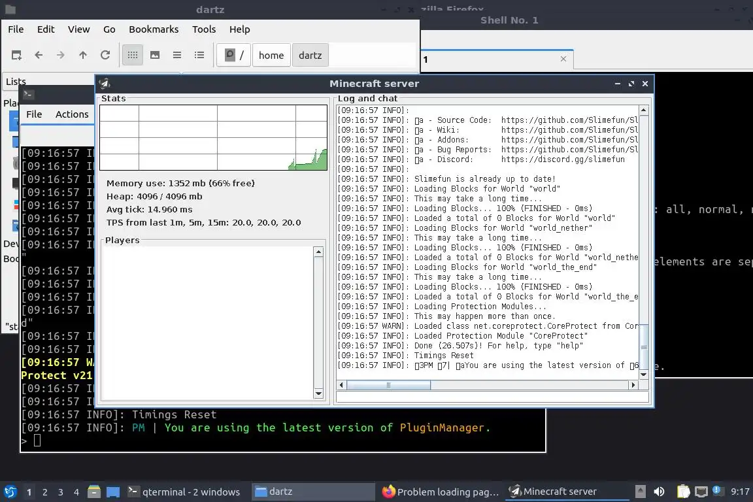Reload the folder in file manager

click(x=105, y=56)
